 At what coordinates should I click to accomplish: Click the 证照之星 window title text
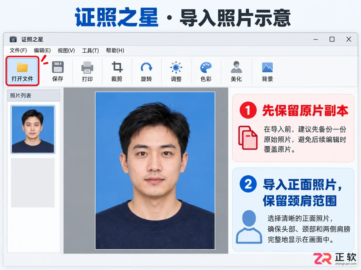point(32,39)
